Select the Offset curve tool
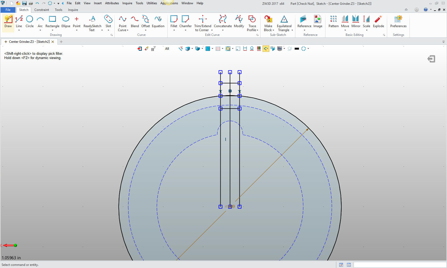This screenshot has width=447, height=268. (x=146, y=21)
